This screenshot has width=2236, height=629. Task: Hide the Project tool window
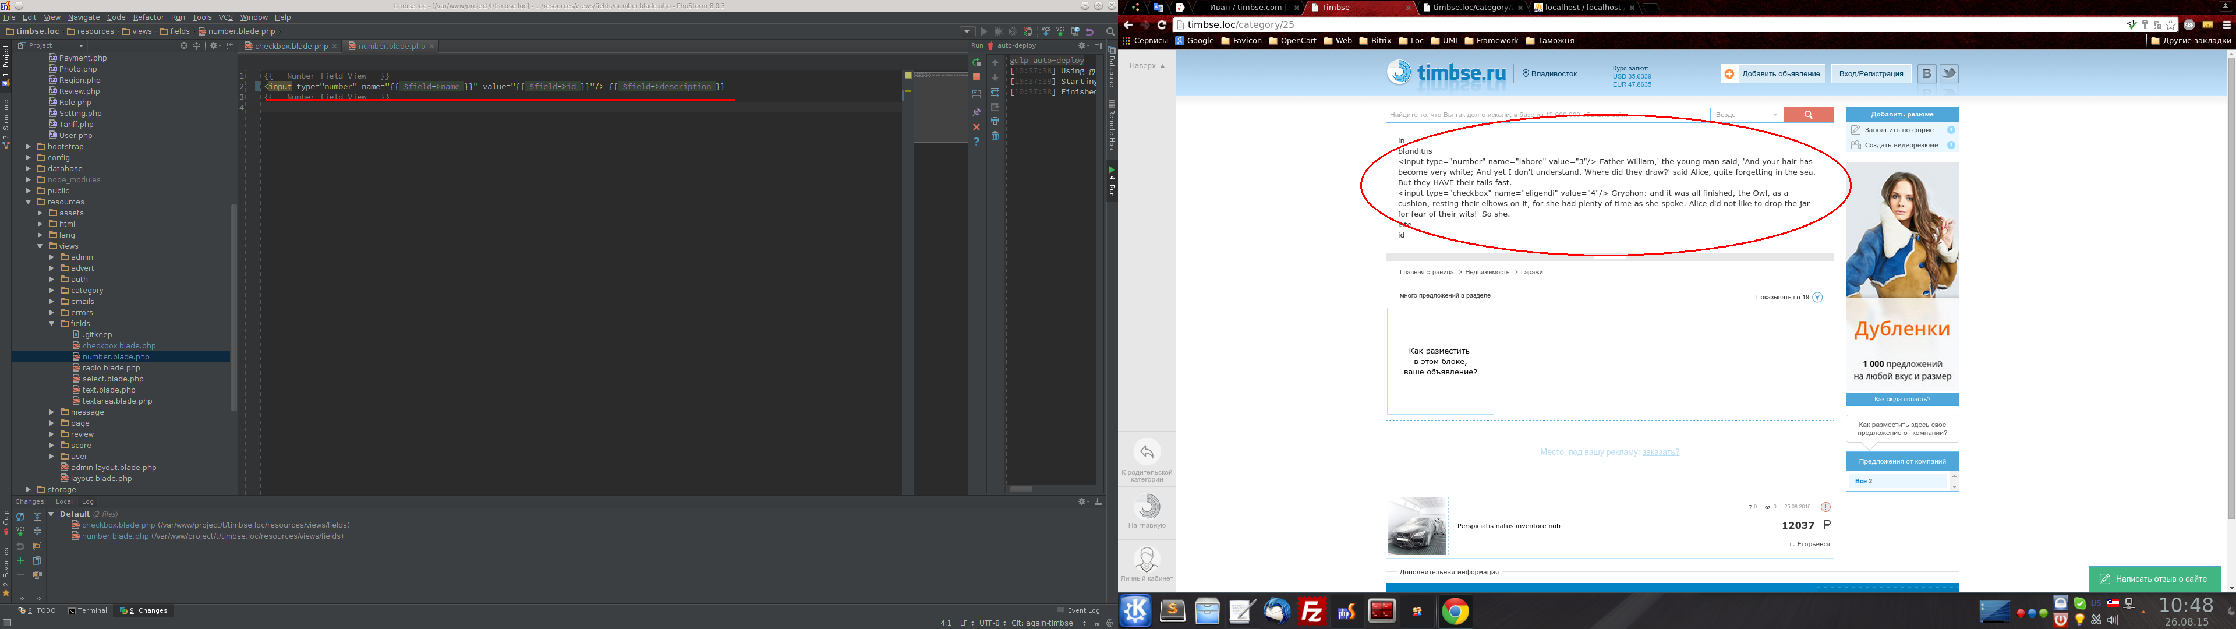click(230, 46)
